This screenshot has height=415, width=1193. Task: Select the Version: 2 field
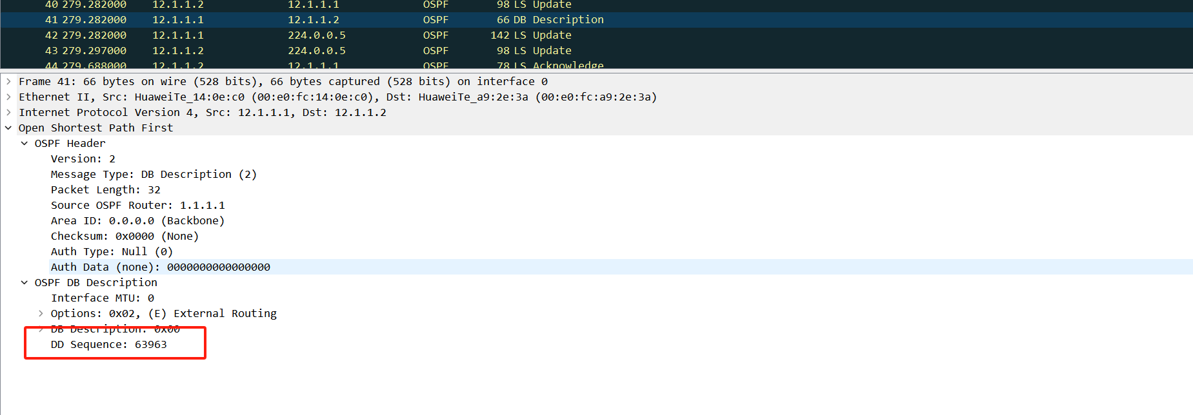point(83,159)
